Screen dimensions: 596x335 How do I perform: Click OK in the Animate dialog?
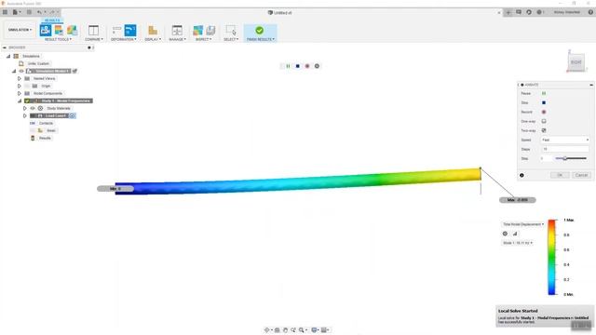[560, 175]
